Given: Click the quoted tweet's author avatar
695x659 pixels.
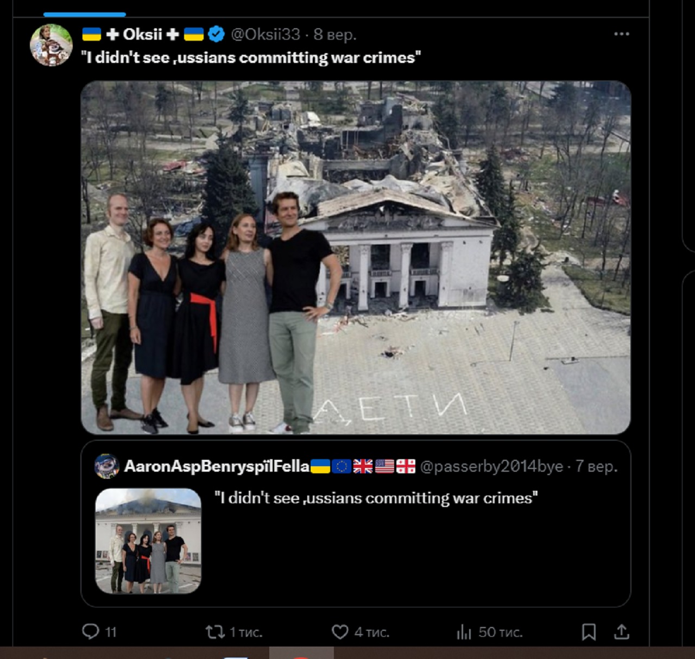Looking at the screenshot, I should [107, 466].
